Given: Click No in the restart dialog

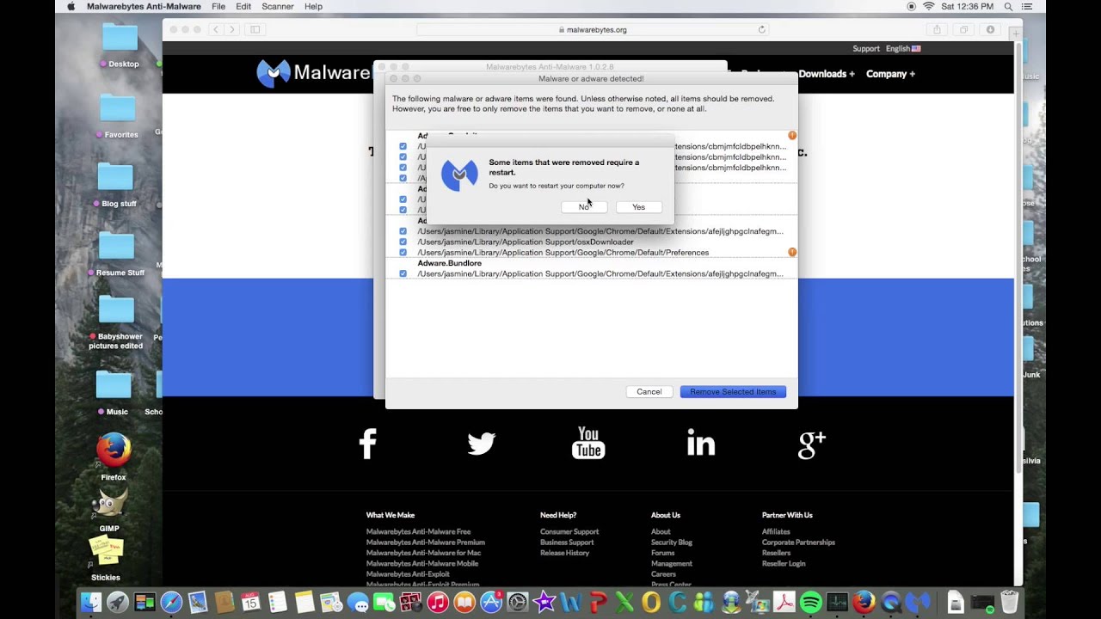Looking at the screenshot, I should 584,207.
